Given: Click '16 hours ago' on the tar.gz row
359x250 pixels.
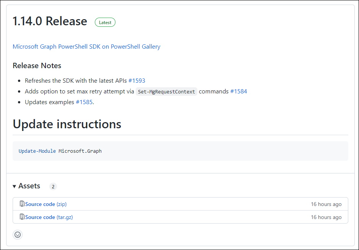Looking at the screenshot, I should point(326,217).
